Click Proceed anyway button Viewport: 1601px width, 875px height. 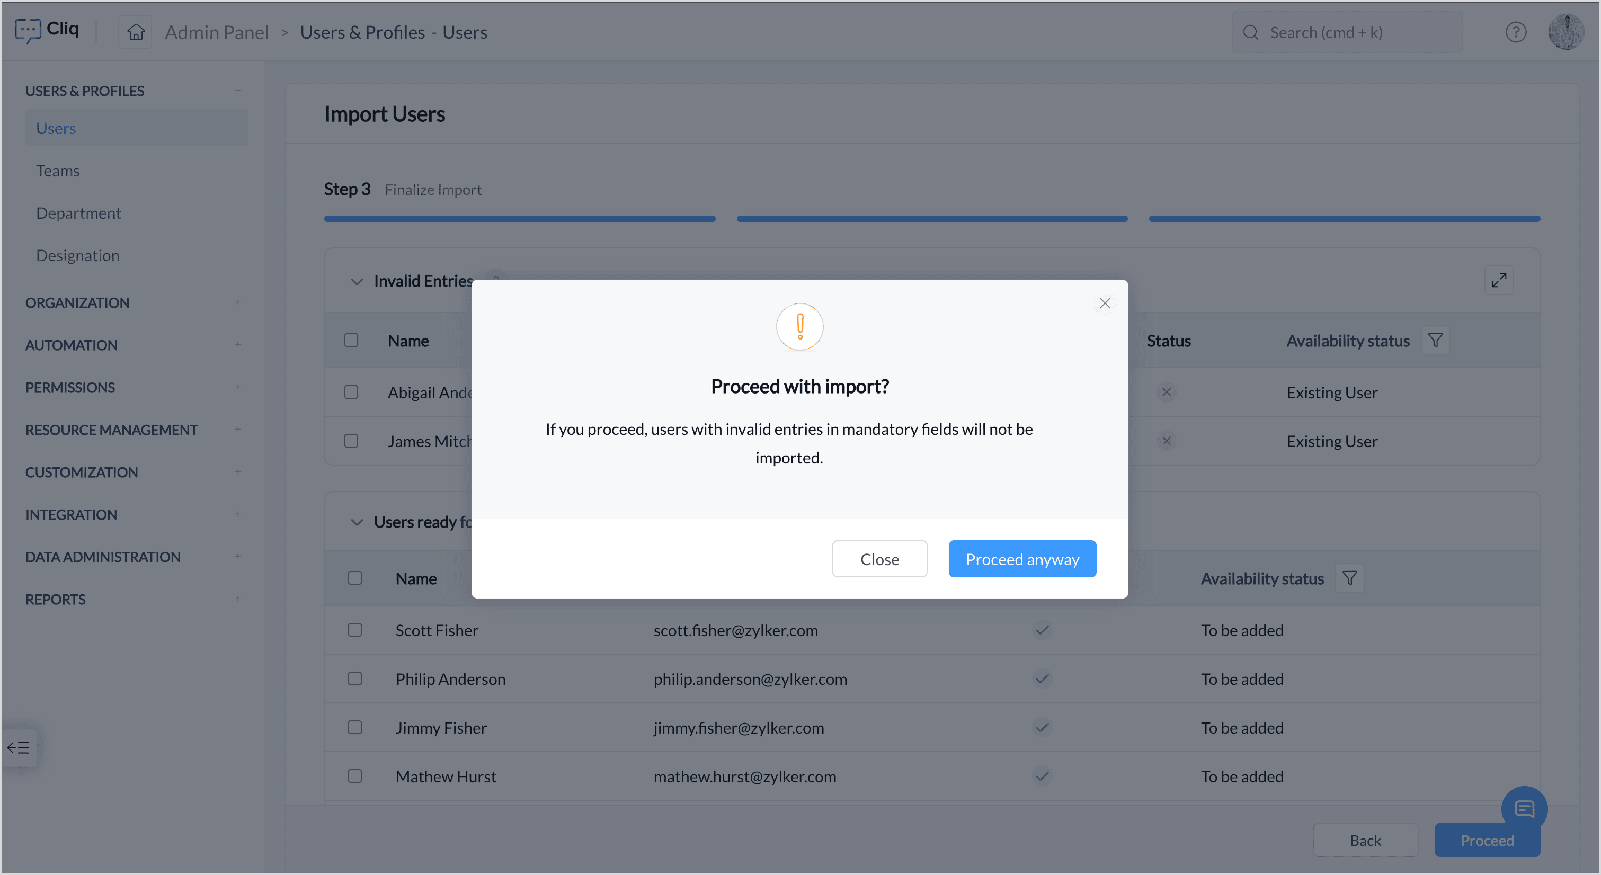tap(1022, 559)
